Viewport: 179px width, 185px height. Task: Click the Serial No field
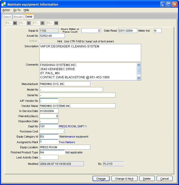pos(78,95)
